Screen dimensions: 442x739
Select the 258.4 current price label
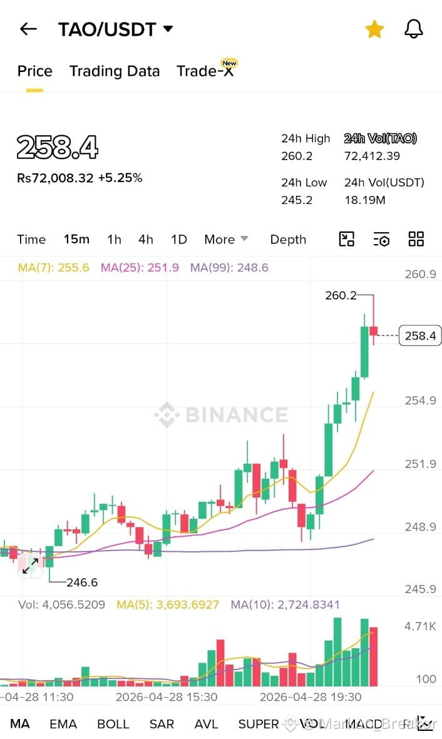420,335
